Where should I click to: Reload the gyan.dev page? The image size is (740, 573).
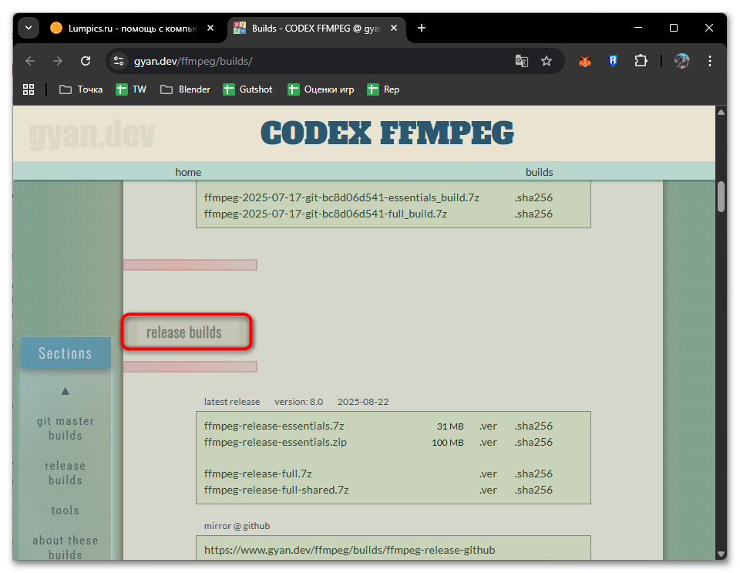pyautogui.click(x=86, y=60)
